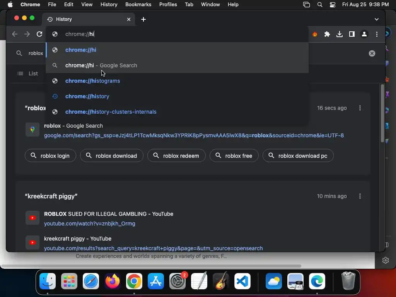Open the Apple menu
This screenshot has width=396, height=297.
(10, 5)
